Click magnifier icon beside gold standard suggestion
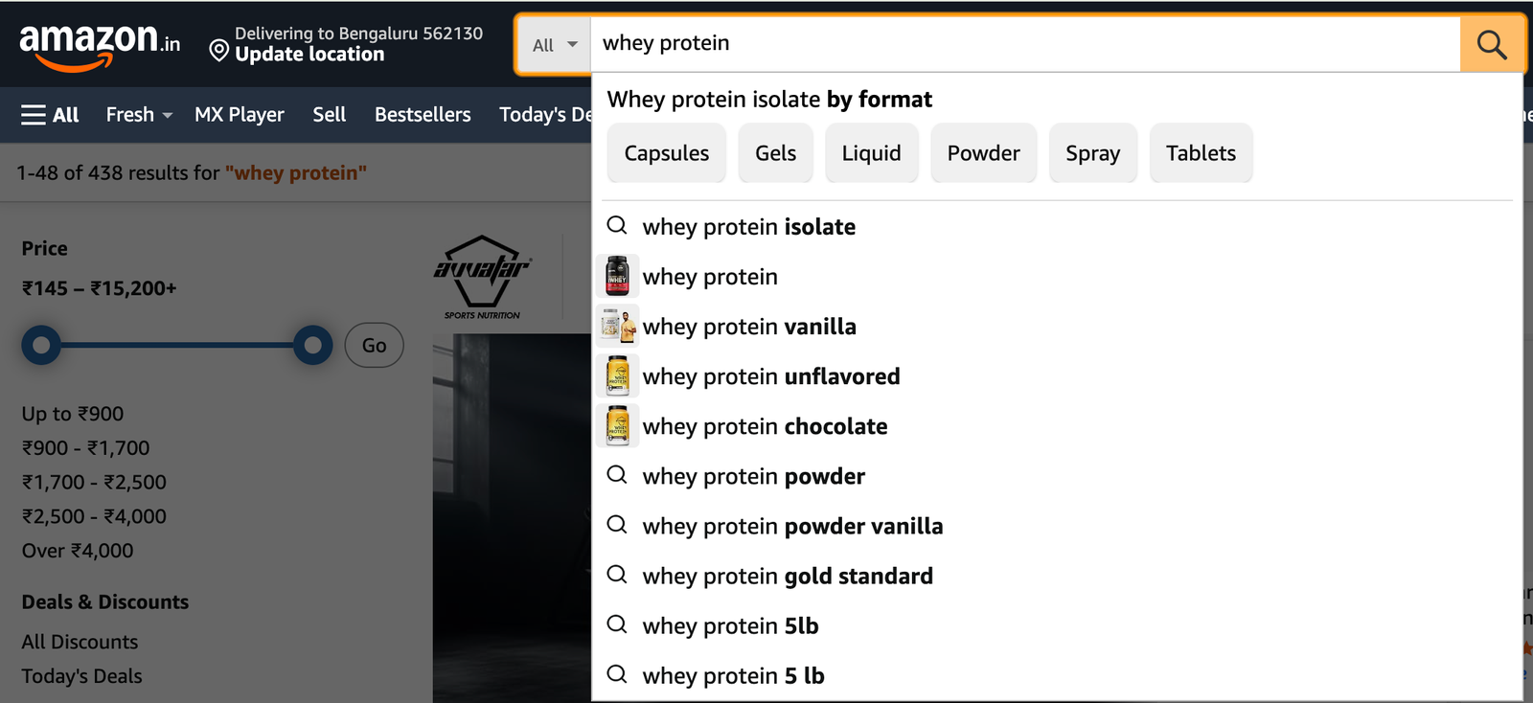This screenshot has width=1533, height=703. tap(618, 576)
